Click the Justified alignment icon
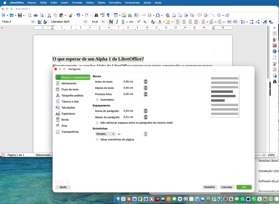The image size is (279, 204). 196,22
